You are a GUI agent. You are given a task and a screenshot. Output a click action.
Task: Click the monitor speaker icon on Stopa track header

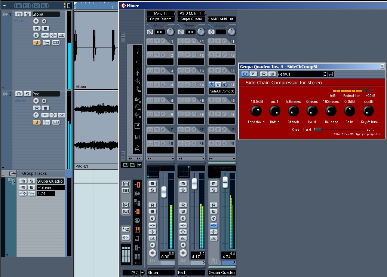[44, 21]
